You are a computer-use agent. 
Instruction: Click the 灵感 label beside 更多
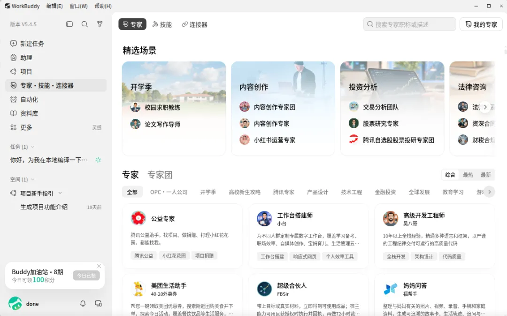pos(97,128)
